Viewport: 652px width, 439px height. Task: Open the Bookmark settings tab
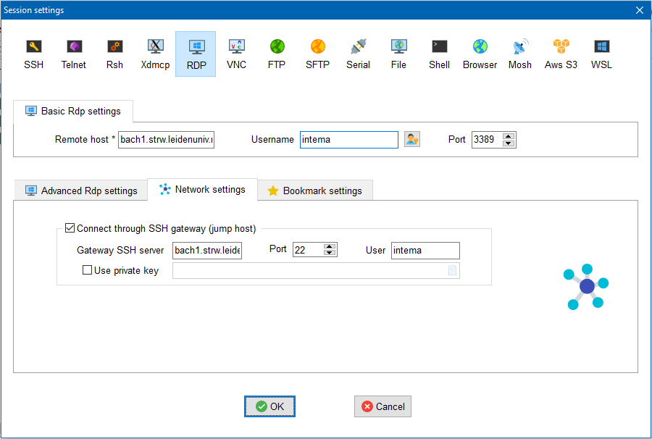(x=314, y=191)
